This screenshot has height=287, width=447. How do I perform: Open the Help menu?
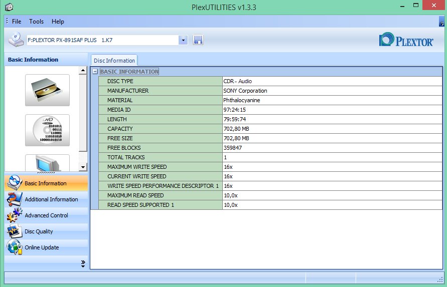click(x=58, y=22)
